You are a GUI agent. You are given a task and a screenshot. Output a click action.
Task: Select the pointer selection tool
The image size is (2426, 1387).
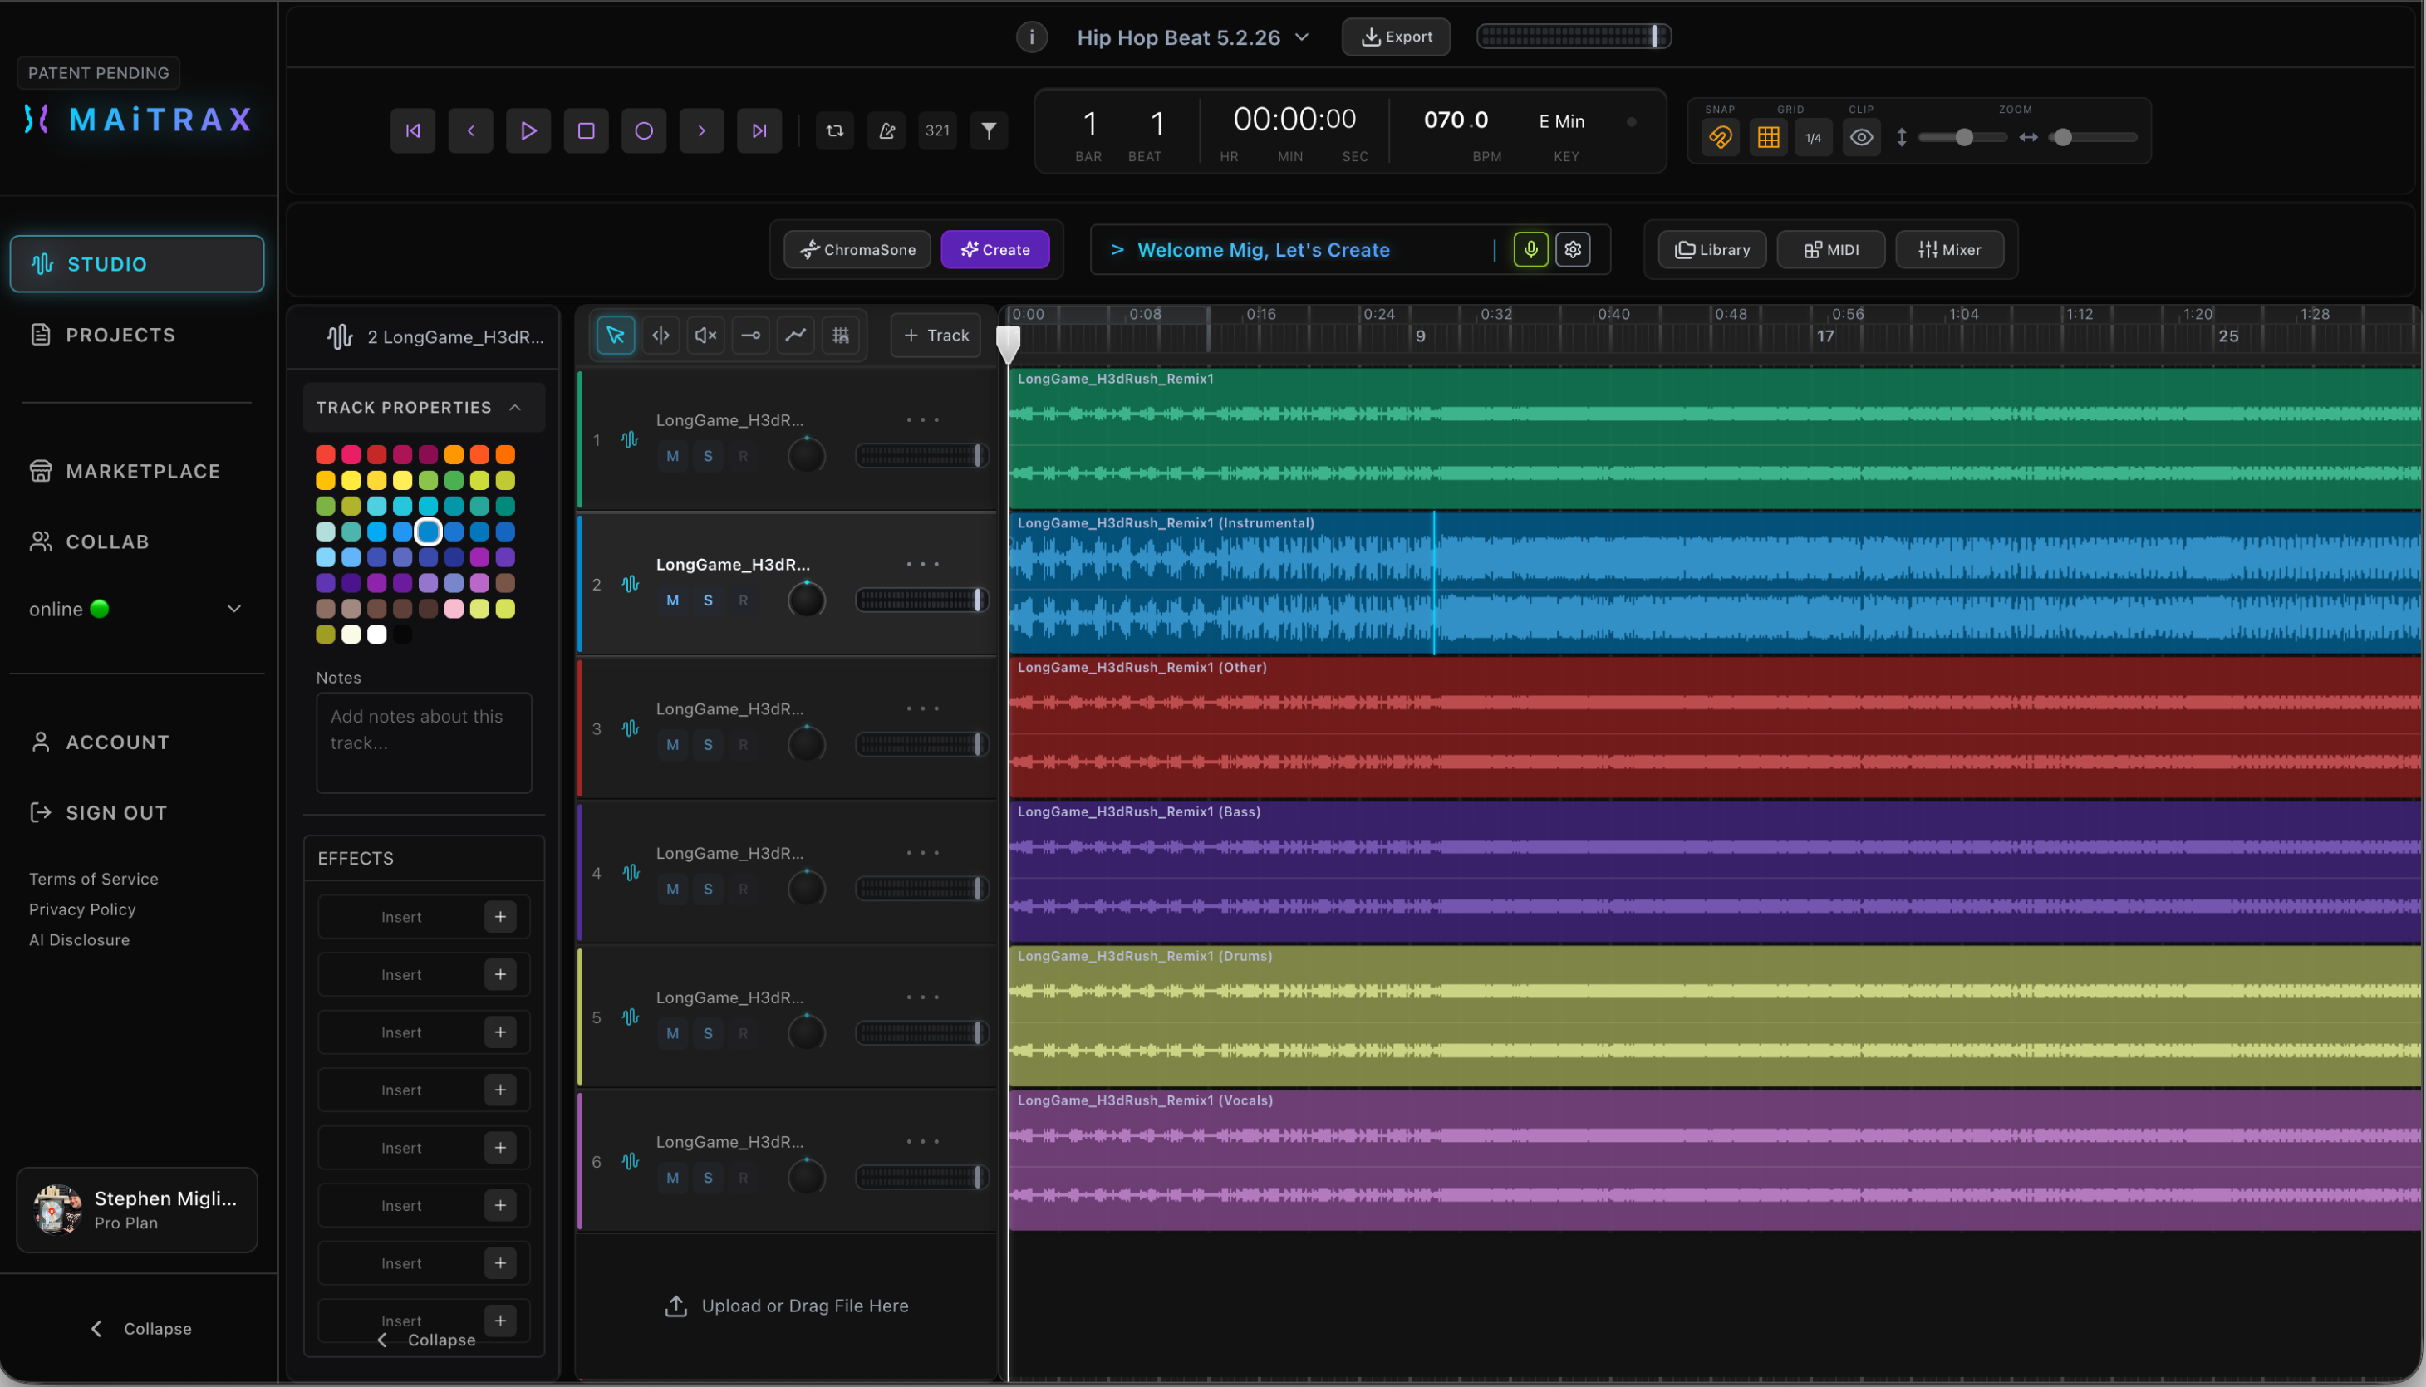click(616, 336)
